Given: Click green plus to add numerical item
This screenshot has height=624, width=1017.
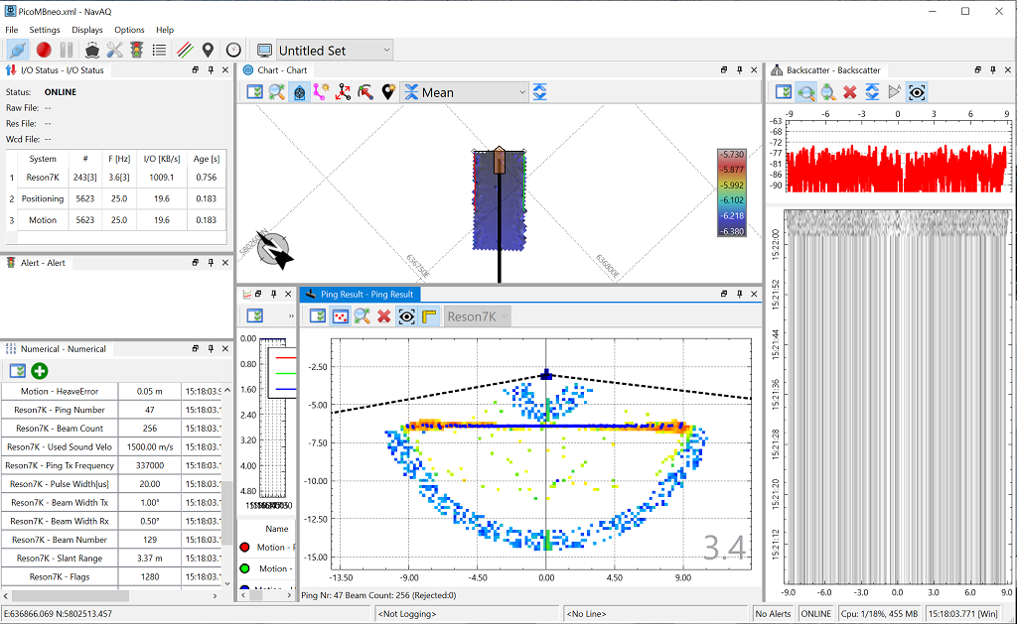Looking at the screenshot, I should point(40,371).
